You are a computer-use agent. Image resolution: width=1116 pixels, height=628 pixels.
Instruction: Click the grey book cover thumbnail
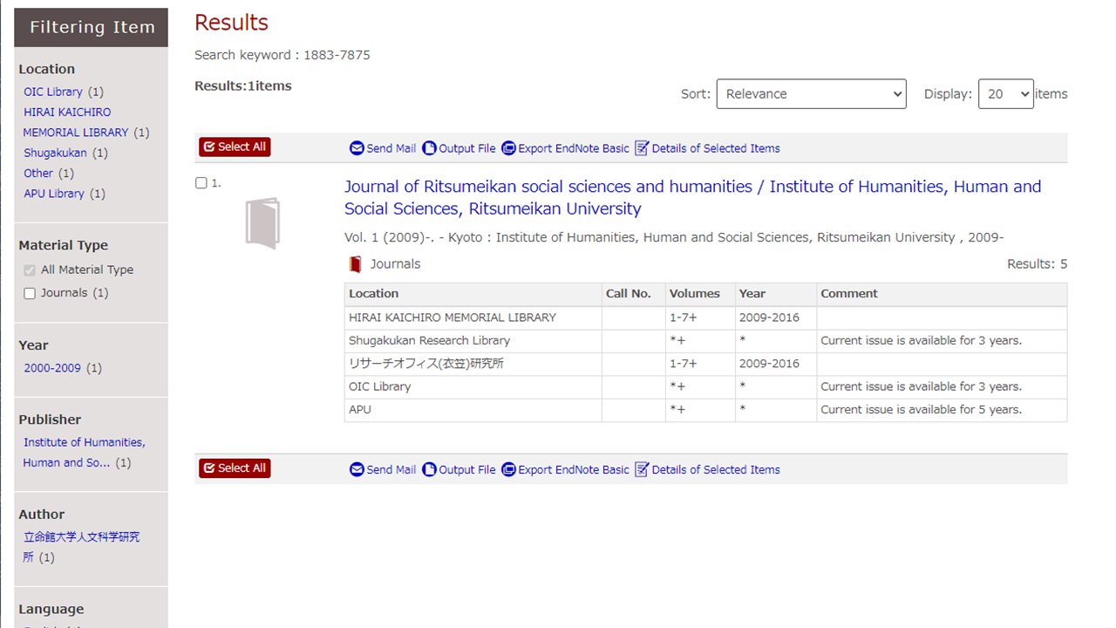pyautogui.click(x=262, y=223)
